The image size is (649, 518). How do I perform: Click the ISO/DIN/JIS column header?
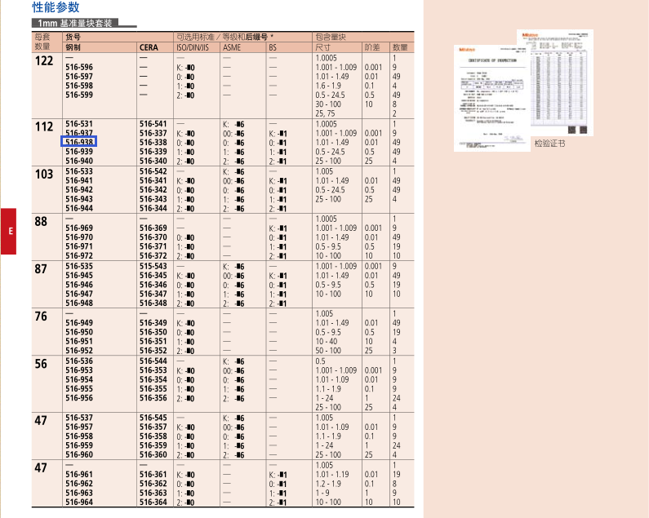193,47
